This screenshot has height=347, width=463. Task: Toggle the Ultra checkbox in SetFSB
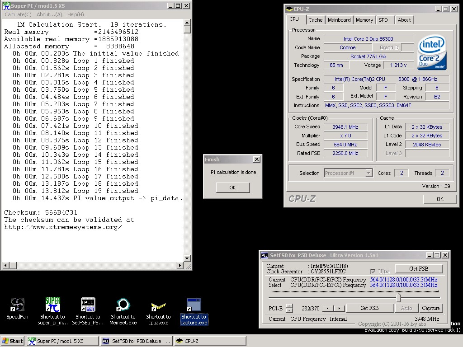(373, 272)
